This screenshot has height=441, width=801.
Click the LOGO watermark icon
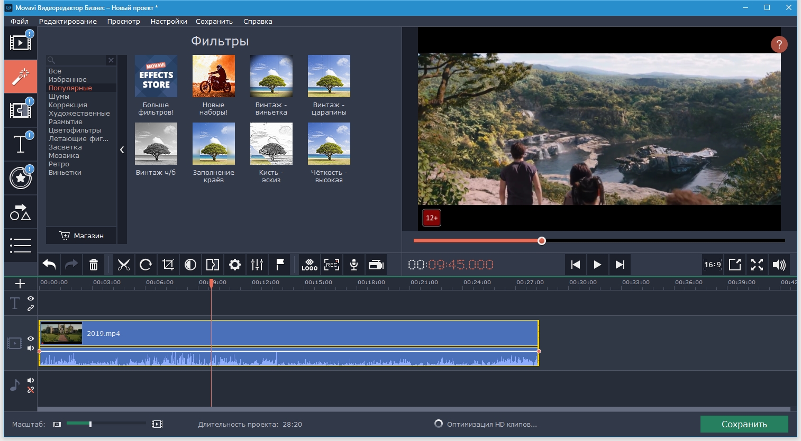coord(310,265)
